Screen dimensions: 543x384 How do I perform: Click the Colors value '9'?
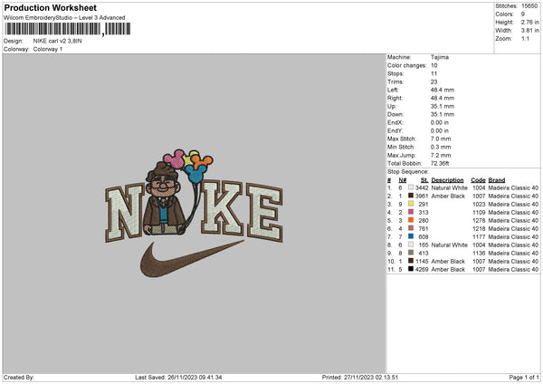(x=523, y=14)
